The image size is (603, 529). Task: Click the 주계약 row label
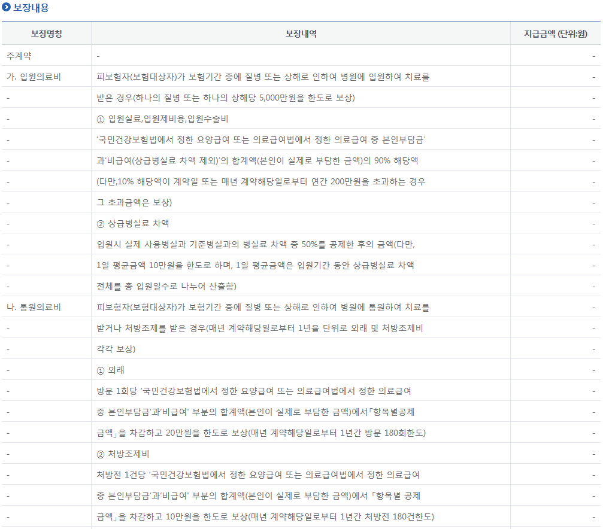point(19,56)
